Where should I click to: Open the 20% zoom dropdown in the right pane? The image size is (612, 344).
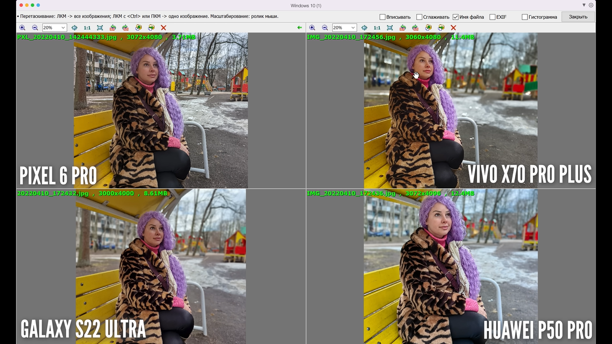pos(344,28)
